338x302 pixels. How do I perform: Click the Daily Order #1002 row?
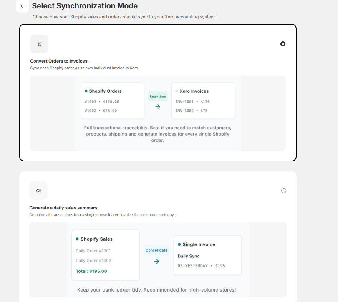click(93, 261)
